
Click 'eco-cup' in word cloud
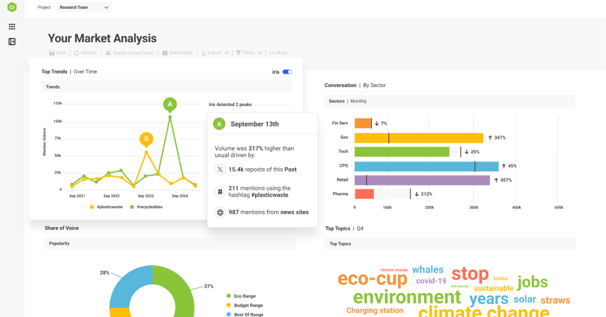pyautogui.click(x=372, y=279)
